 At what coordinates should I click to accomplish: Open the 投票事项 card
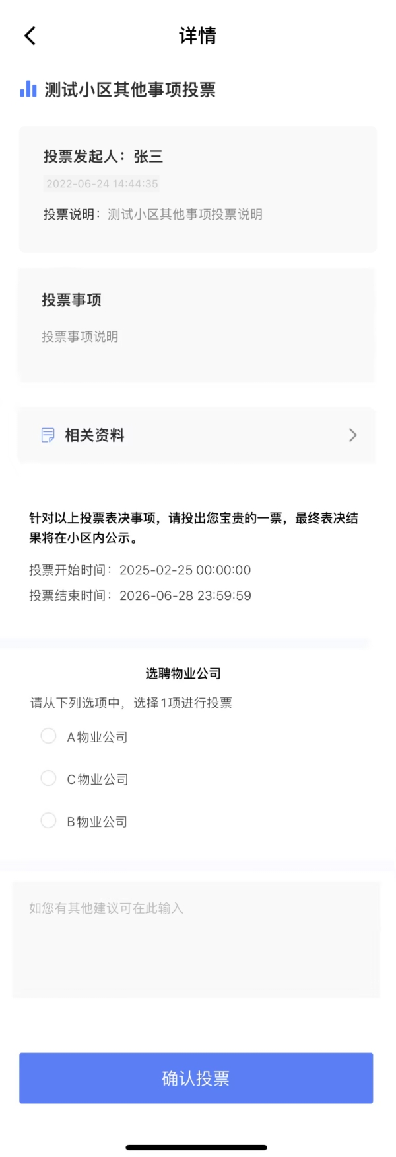tap(196, 324)
